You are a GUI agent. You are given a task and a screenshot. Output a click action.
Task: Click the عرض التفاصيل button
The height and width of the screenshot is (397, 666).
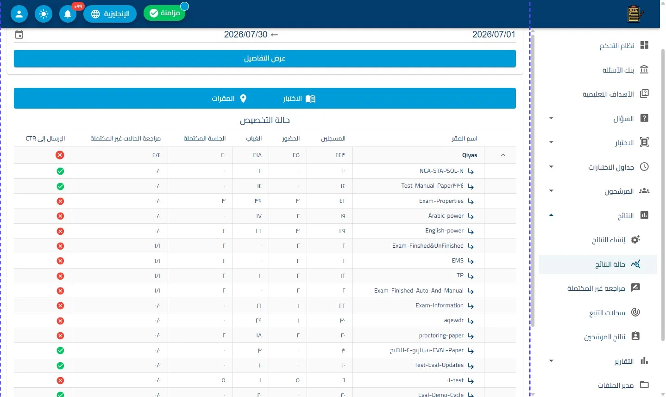[265, 58]
